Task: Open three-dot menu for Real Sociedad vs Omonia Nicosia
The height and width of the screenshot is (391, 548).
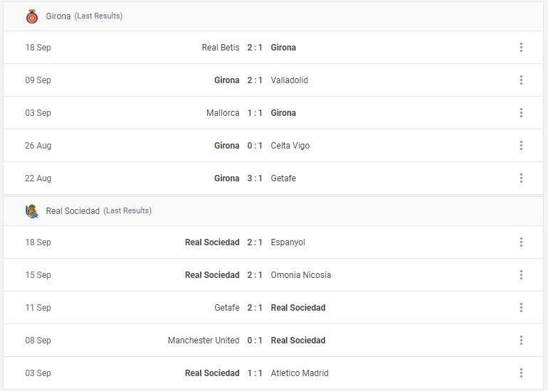Action: [521, 275]
